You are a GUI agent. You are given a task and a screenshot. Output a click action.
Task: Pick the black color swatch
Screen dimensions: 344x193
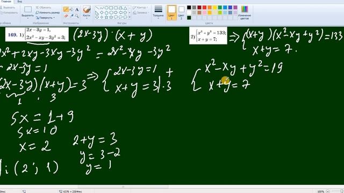(x=189, y=8)
